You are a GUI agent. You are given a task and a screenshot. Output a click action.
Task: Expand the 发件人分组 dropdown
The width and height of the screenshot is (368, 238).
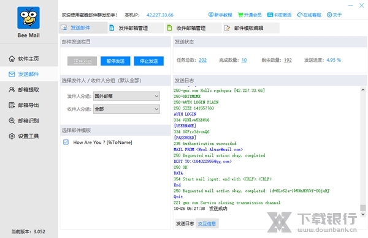pos(126,96)
